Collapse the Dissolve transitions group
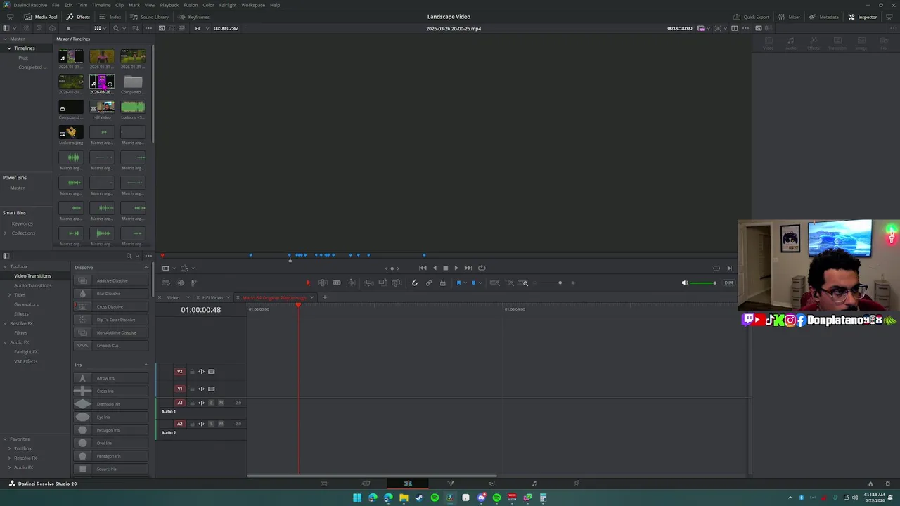Image resolution: width=900 pixels, height=506 pixels. 146,267
